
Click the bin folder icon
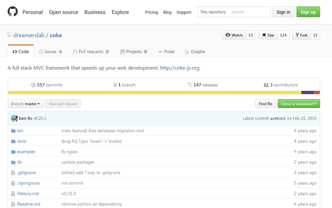coord(13,131)
